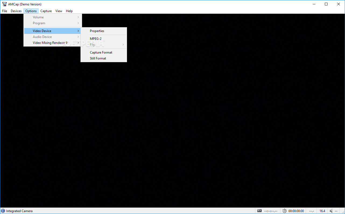This screenshot has width=345, height=214.
Task: Open the Video Device submenu
Action: tap(41, 31)
